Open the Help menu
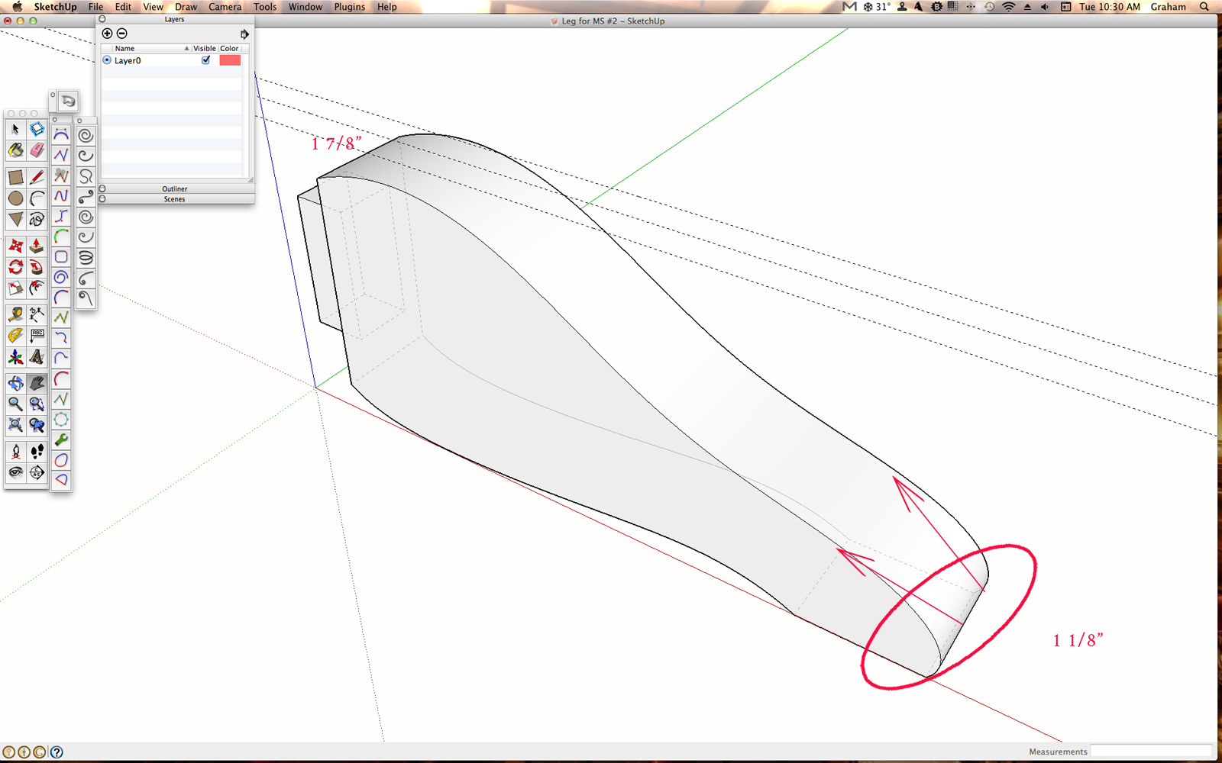The height and width of the screenshot is (763, 1222). point(386,7)
